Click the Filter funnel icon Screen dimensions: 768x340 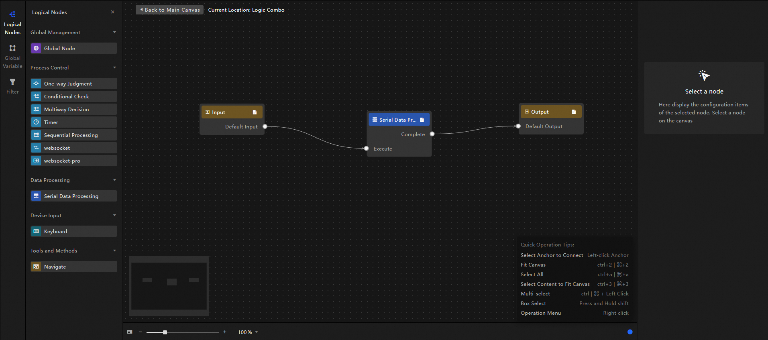[x=12, y=82]
